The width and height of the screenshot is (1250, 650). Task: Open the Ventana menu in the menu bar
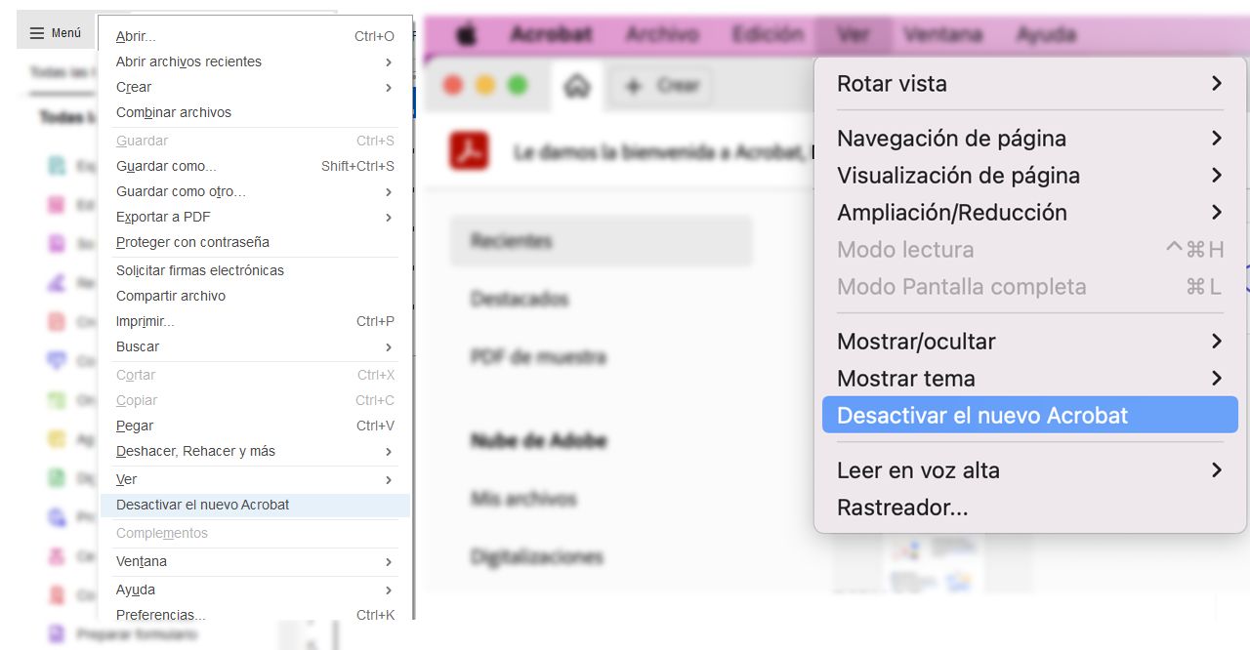[x=942, y=32]
